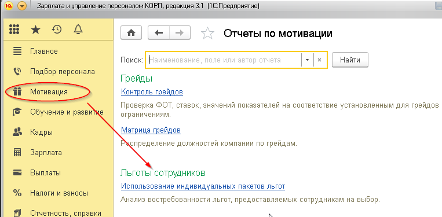Viewport: 442px width, 217px height.
Task: Add report page to favorites star
Action: [208, 33]
